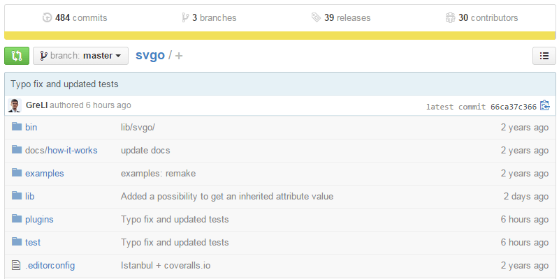Copy the latest commit SHA with clipboard icon
The image size is (559, 279).
[545, 106]
